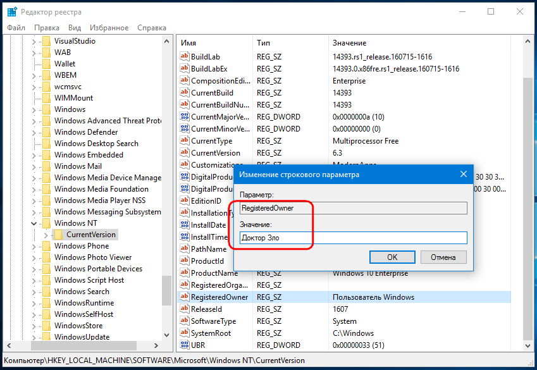Click the string icon beside ProductName
Screen dimensions: 537x370
pos(184,273)
